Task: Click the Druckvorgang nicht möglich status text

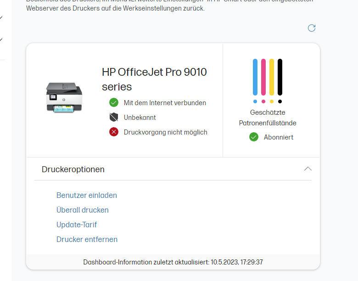Action: tap(166, 132)
